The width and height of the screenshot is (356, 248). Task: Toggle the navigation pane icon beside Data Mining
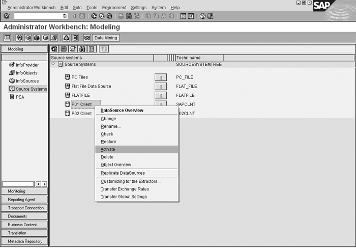pyautogui.click(x=7, y=38)
